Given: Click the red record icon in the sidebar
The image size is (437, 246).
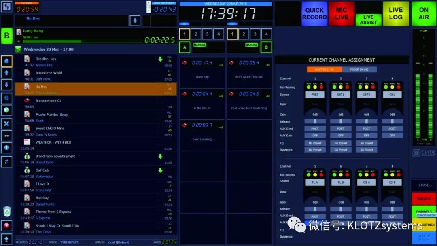Looking at the screenshot, I should click(7, 225).
